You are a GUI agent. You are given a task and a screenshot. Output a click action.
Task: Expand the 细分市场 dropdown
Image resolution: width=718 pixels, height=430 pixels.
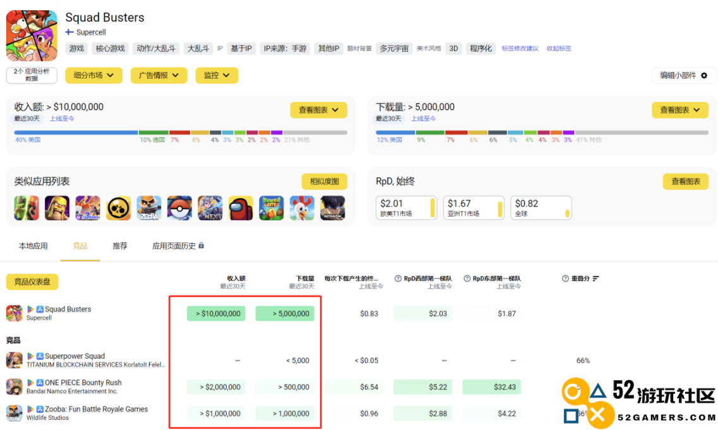pos(94,76)
